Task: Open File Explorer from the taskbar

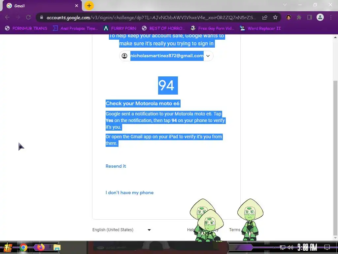Action: coord(57,247)
